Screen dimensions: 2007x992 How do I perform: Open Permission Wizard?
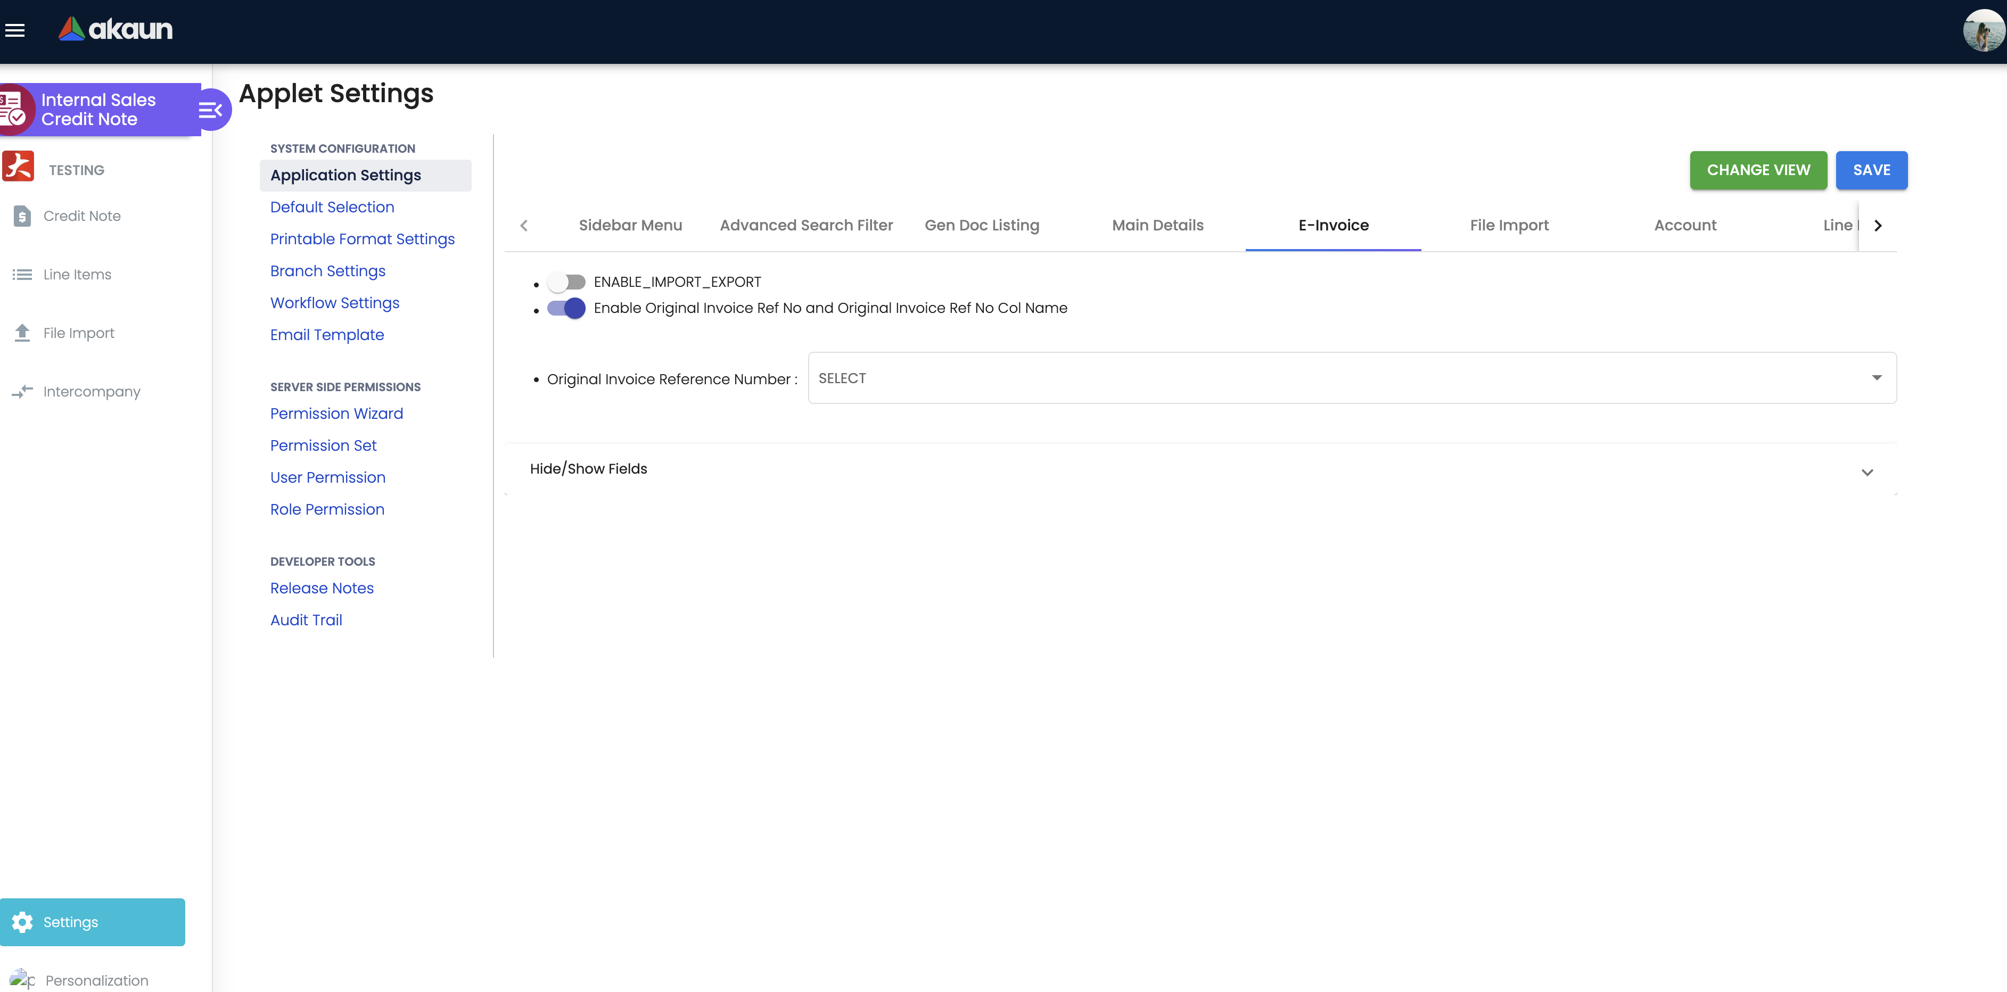[x=336, y=414]
